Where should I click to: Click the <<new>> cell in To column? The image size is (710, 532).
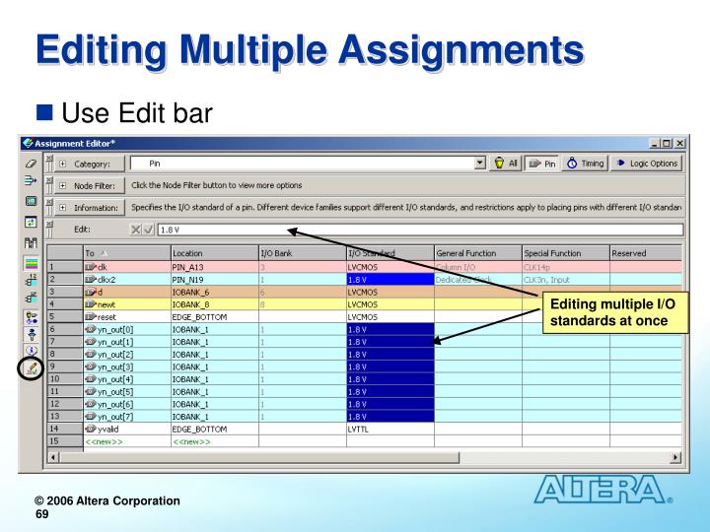click(127, 441)
